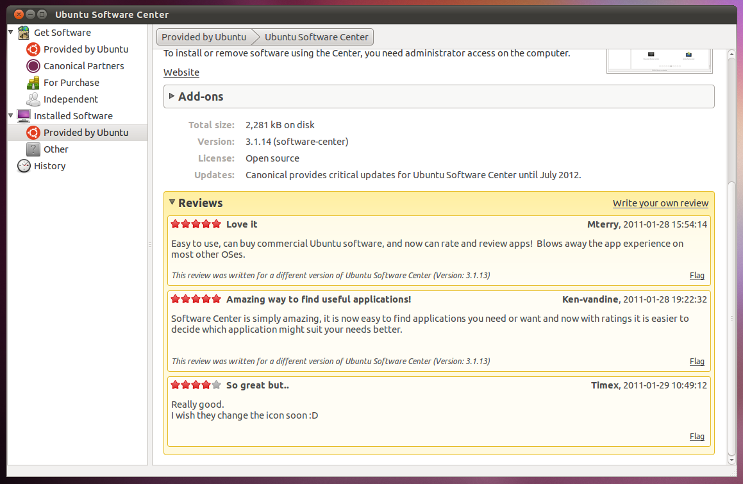This screenshot has height=484, width=743.
Task: Click reviewer name Timex
Action: pos(605,385)
